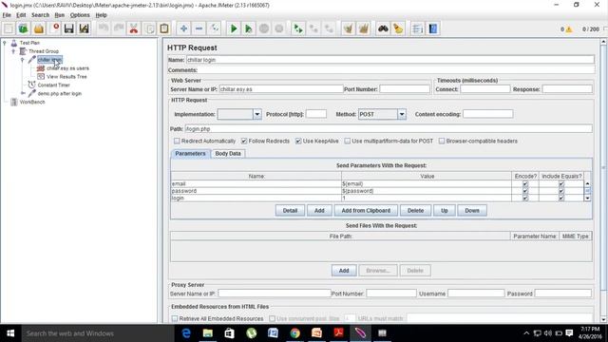Switch to the Body Data tab

click(x=228, y=154)
